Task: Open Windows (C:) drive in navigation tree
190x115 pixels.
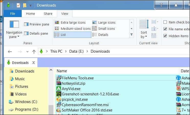Action: click(x=23, y=102)
